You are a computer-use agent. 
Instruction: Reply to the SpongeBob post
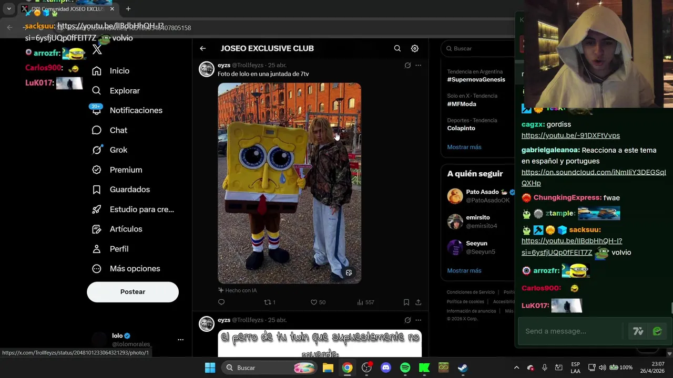221,302
